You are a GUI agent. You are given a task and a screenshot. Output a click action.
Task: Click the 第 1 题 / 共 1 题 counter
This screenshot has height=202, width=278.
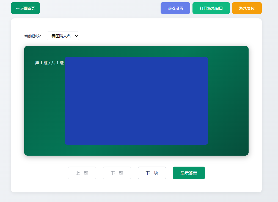pos(49,63)
